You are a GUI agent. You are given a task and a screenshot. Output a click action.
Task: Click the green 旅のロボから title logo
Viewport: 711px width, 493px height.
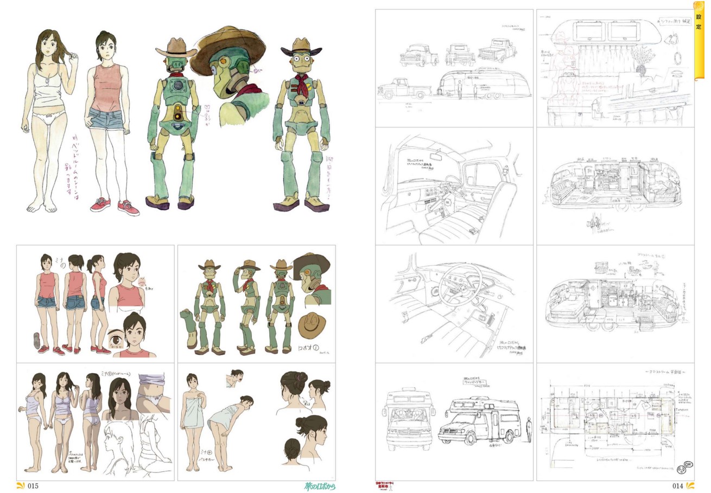[x=319, y=486]
